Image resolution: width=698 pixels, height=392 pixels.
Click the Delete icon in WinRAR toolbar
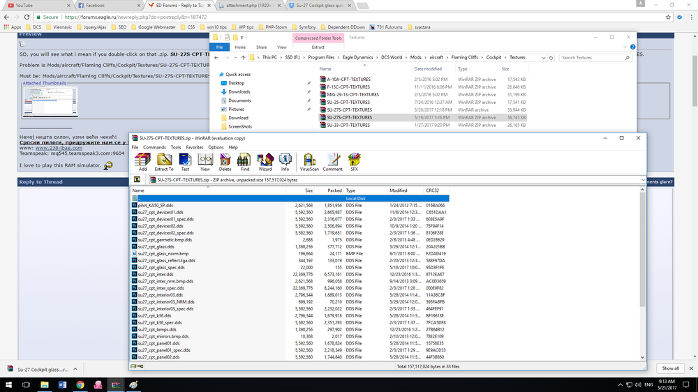(x=225, y=162)
